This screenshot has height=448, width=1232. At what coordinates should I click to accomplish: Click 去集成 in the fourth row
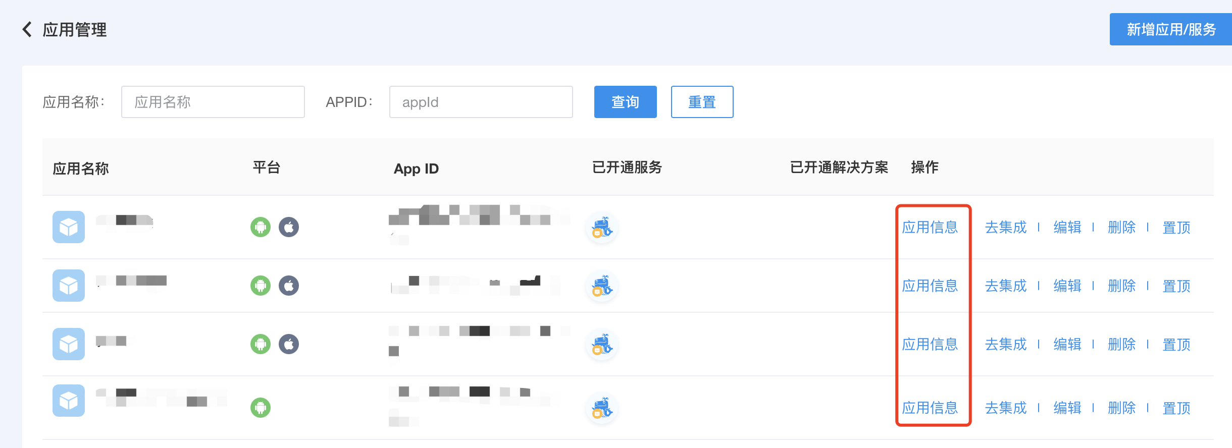1006,408
